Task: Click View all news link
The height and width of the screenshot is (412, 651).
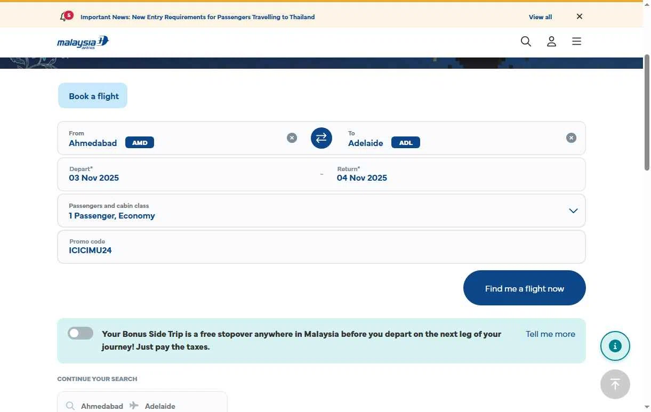Action: 540,17
